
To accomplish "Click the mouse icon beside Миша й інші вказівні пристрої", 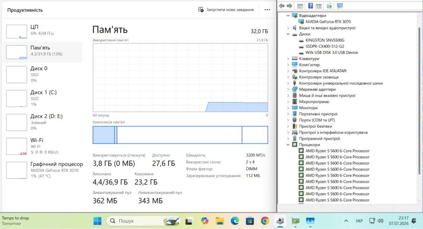I will [x=294, y=95].
